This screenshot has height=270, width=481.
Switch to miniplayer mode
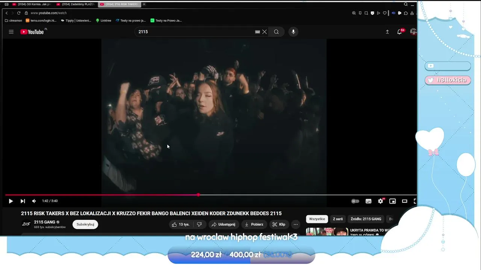[x=393, y=201]
